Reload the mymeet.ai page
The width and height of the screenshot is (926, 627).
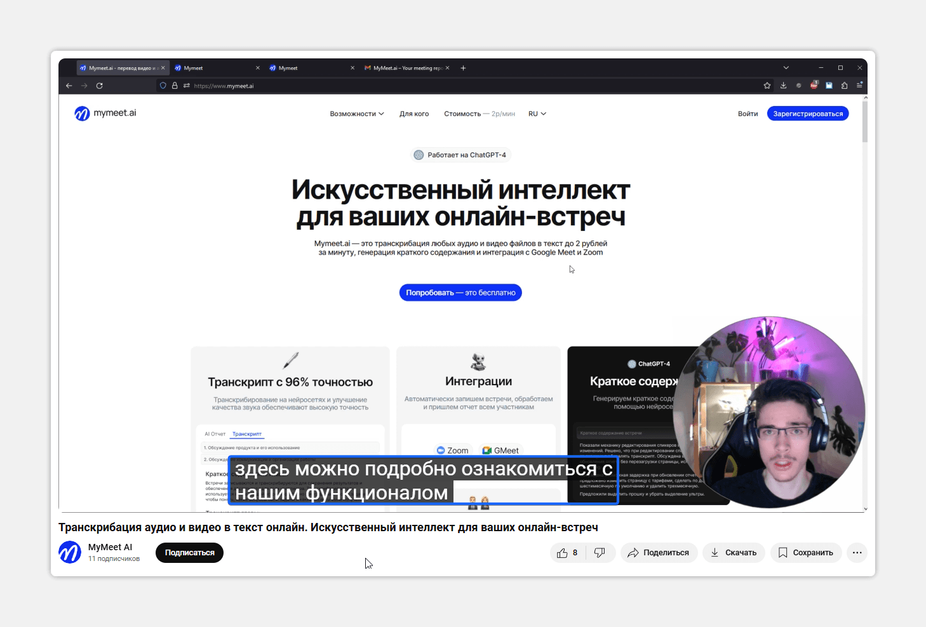pyautogui.click(x=99, y=86)
